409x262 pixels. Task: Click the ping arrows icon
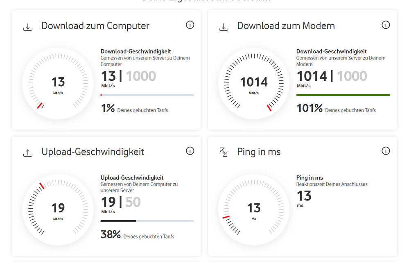pos(223,152)
